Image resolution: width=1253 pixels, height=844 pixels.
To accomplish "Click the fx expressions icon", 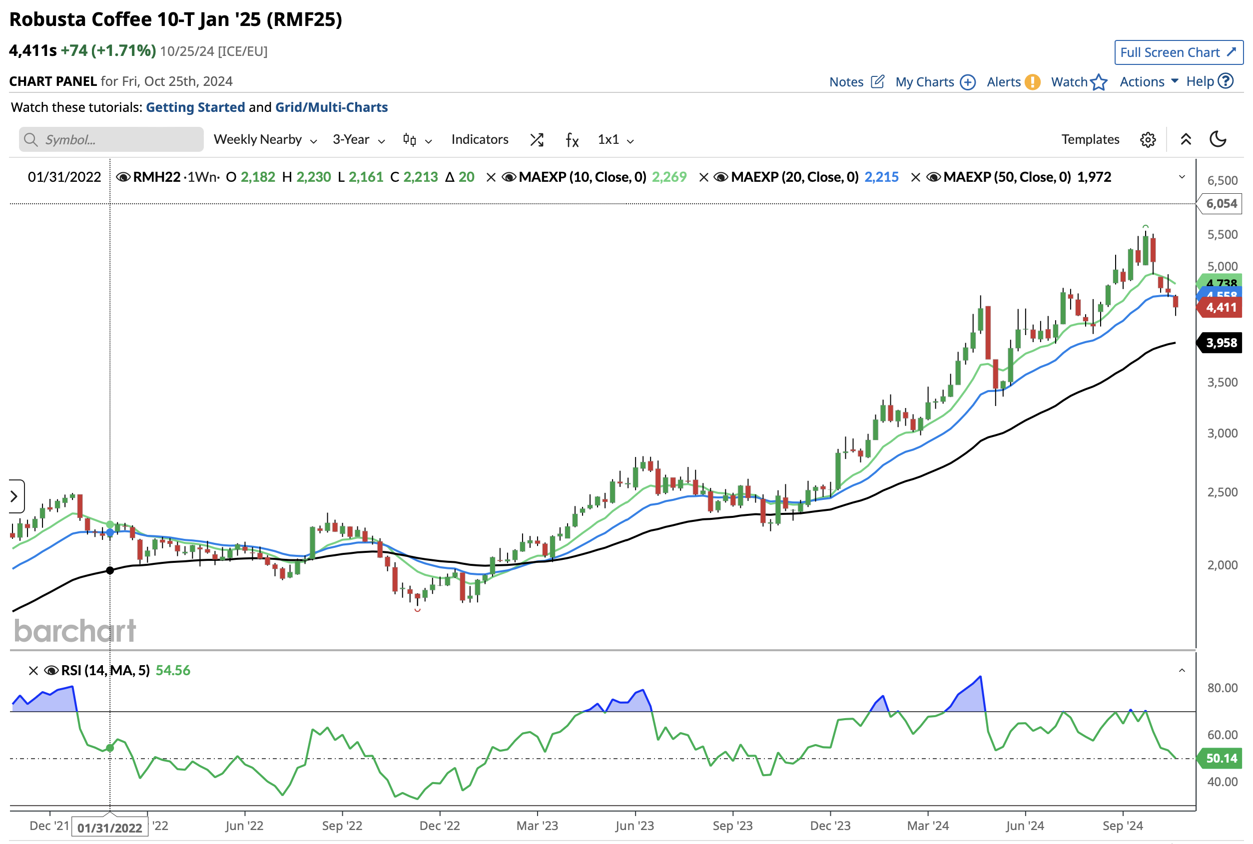I will click(x=572, y=140).
